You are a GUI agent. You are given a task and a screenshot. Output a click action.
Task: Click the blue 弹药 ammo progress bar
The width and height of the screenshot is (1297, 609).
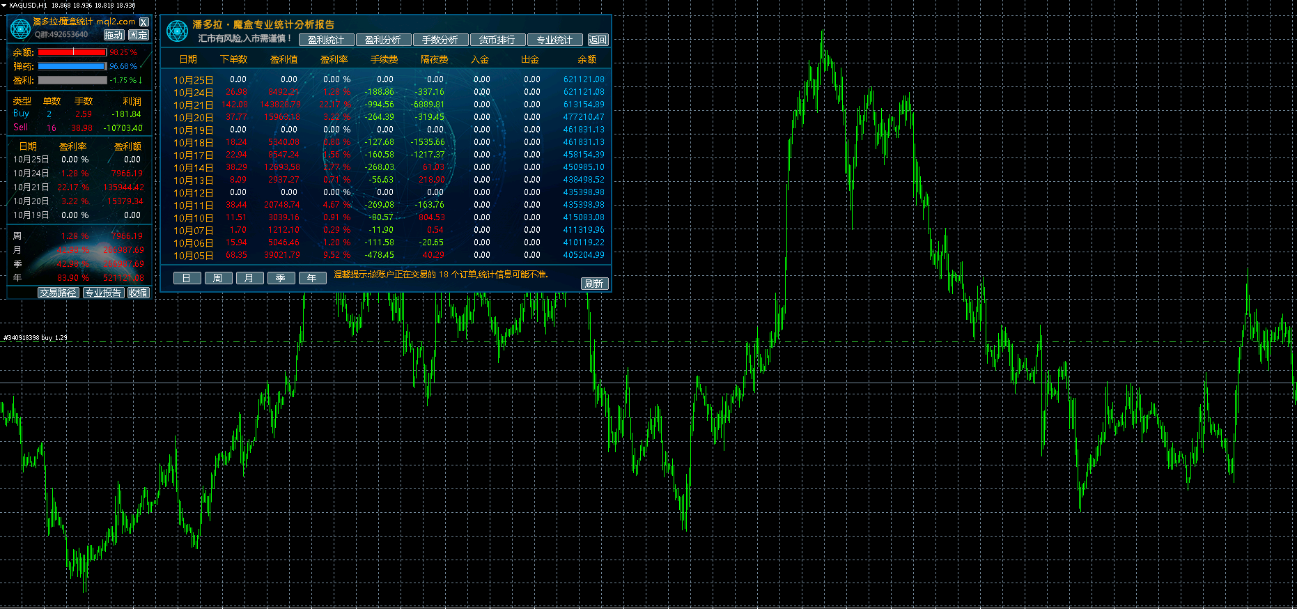(72, 66)
